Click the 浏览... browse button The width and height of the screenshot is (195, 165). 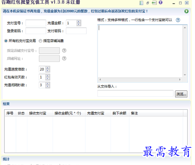(x=181, y=94)
